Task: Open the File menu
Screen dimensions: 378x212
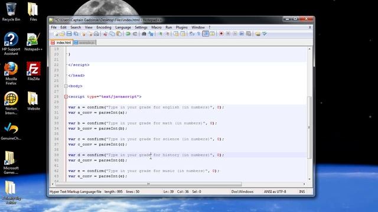Action: pos(54,28)
